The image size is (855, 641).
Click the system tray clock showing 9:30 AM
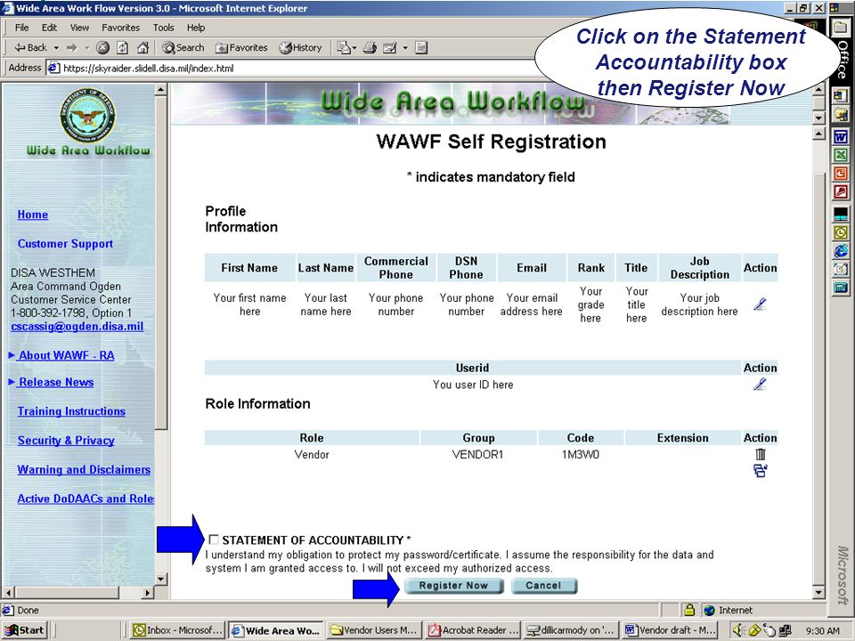(823, 630)
